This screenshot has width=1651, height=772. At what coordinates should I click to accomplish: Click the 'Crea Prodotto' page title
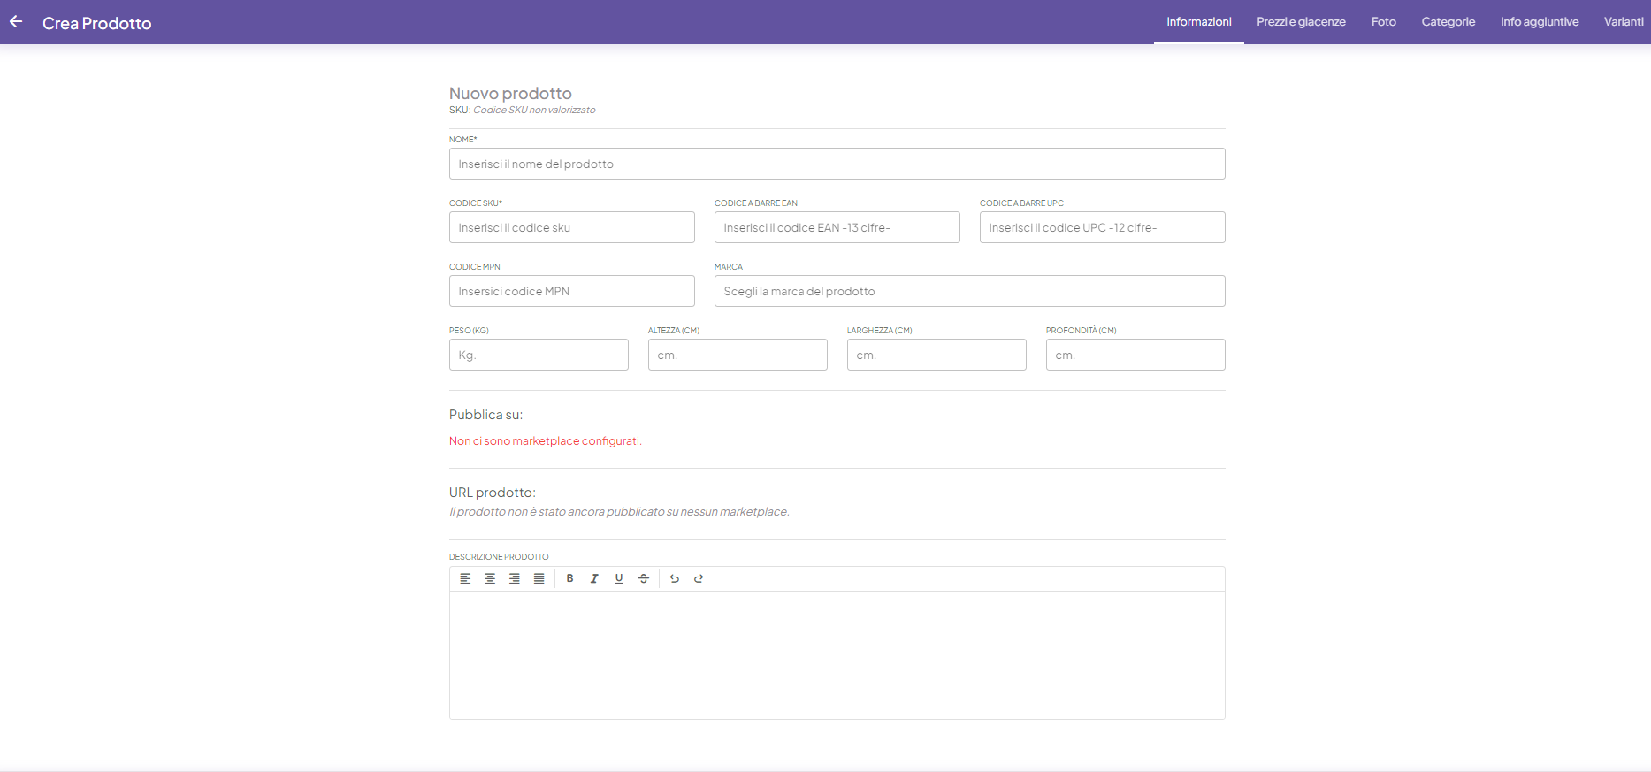pos(97,23)
